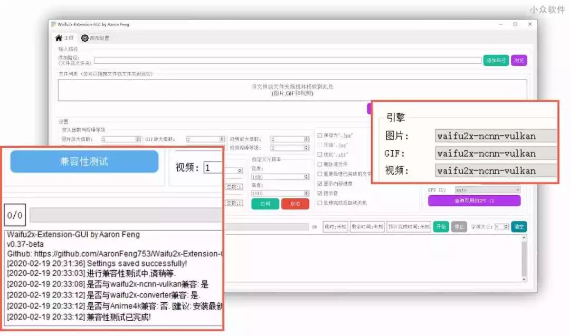Open the 图片 engine combo box

tap(496, 136)
